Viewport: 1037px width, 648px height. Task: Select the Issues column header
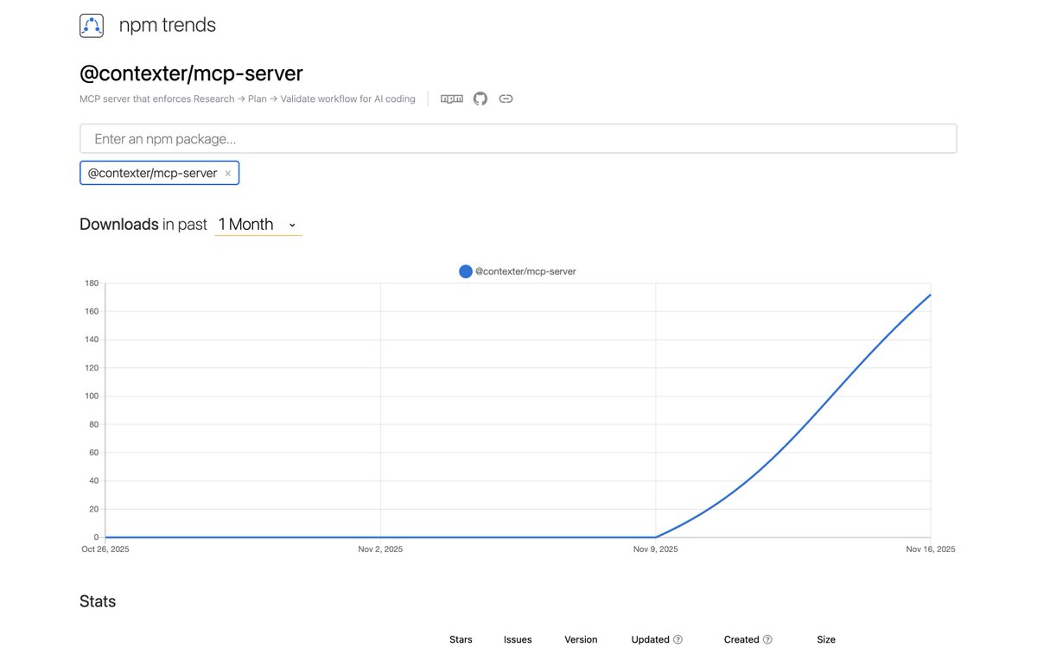pos(517,639)
